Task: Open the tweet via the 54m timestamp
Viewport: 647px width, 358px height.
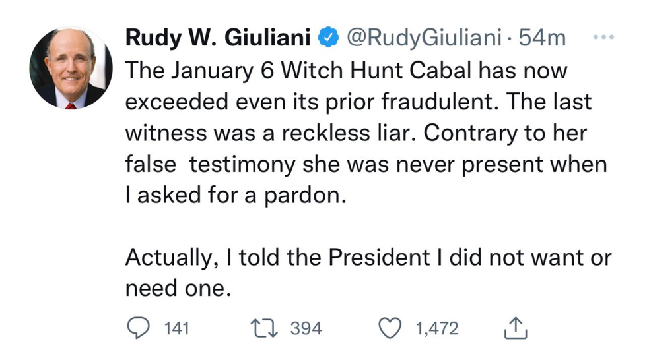Action: tap(543, 39)
